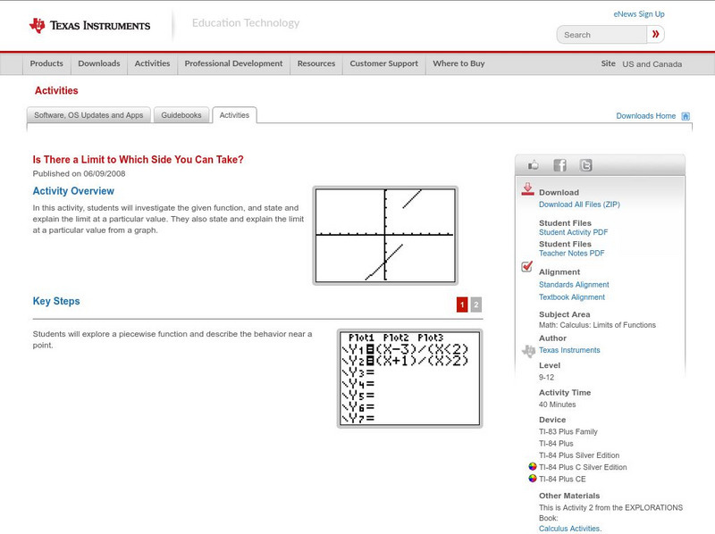Share on Twitter icon
The width and height of the screenshot is (715, 534).
[586, 165]
